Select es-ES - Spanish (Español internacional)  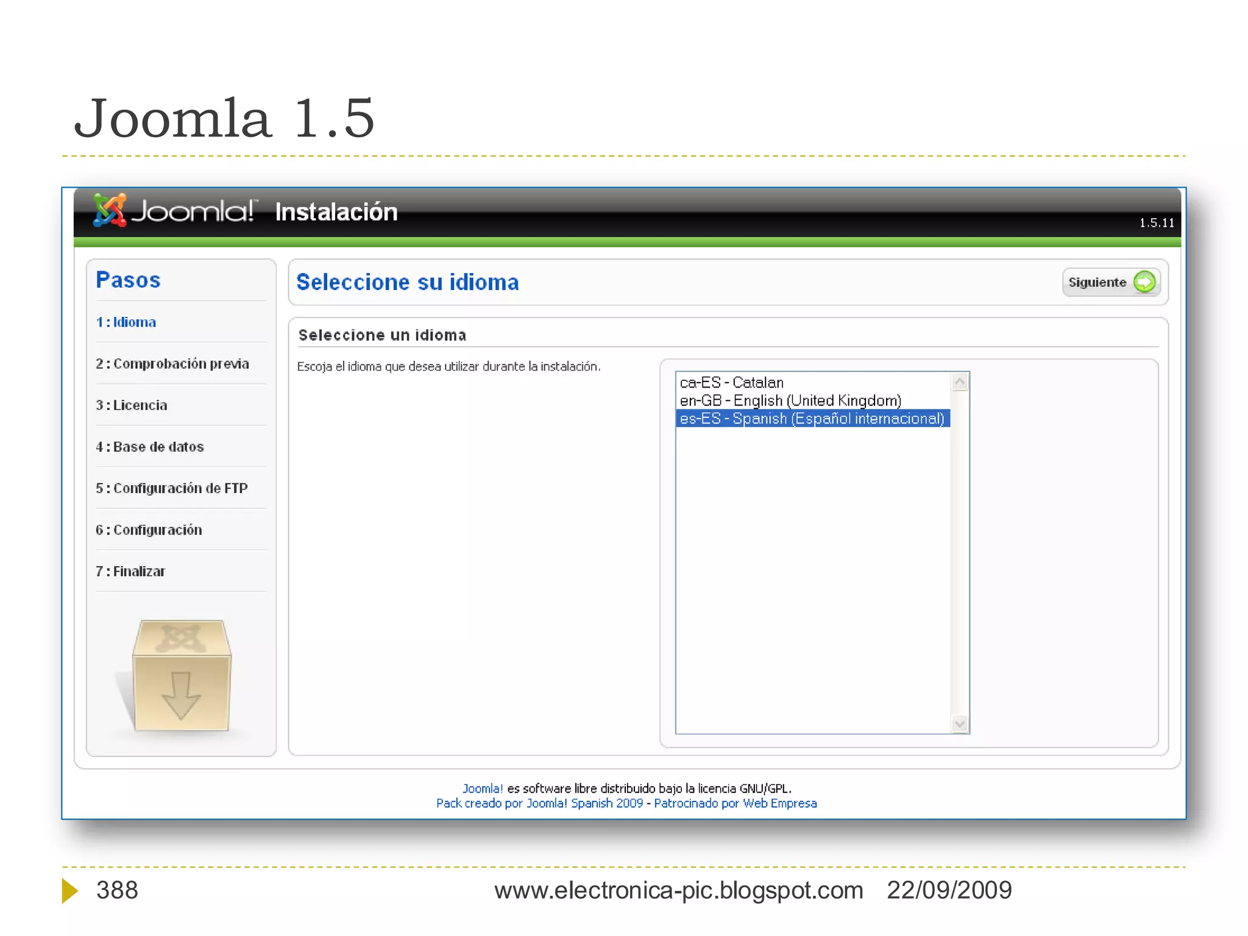(812, 419)
